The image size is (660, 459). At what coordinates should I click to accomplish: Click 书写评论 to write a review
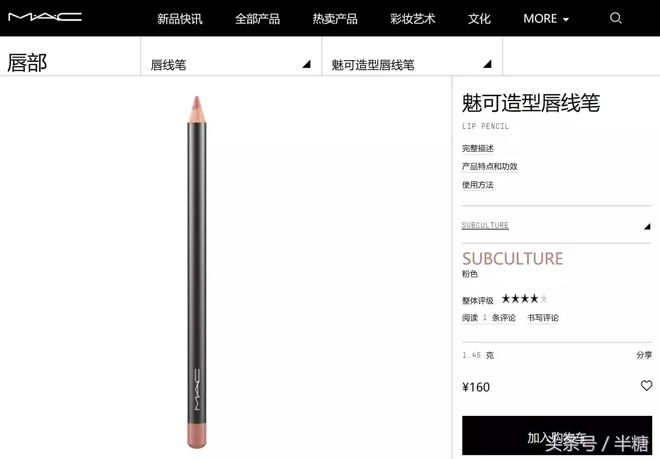[x=543, y=318]
